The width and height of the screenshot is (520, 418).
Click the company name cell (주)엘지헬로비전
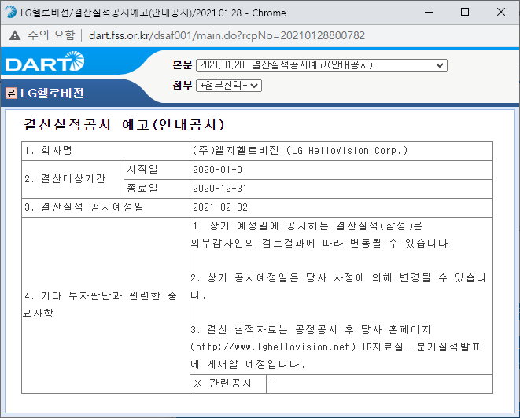point(341,151)
